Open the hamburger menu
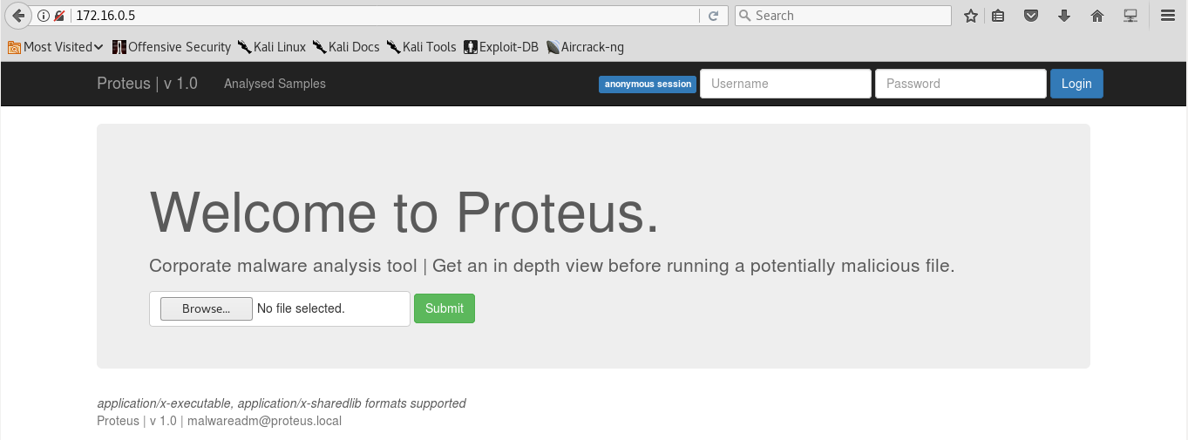This screenshot has height=440, width=1188. (1168, 16)
